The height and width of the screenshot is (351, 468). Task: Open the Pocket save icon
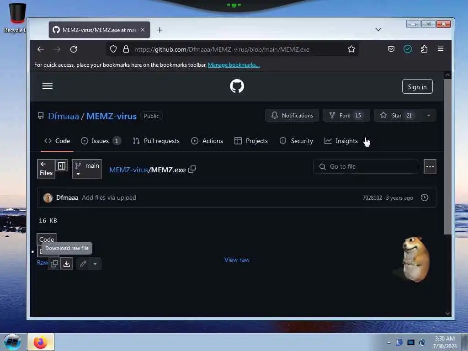point(391,49)
